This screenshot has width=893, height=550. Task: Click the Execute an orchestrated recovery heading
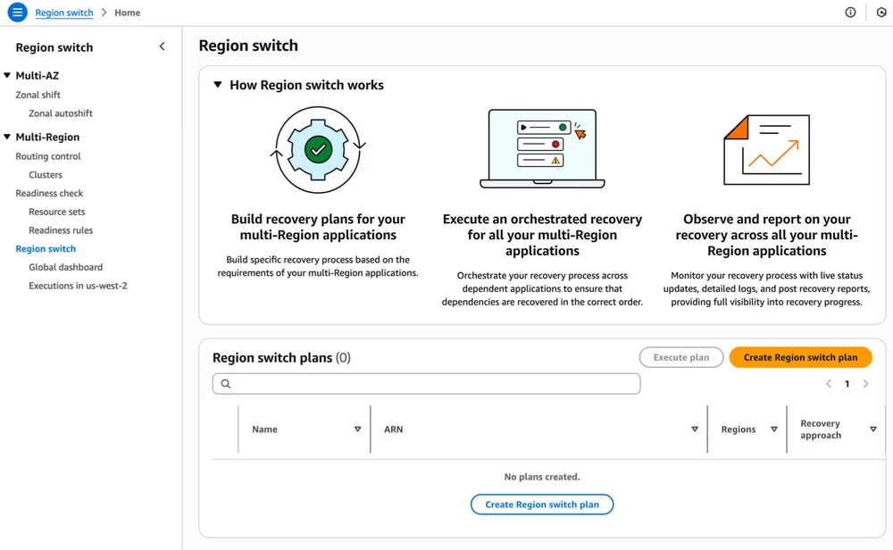pyautogui.click(x=542, y=235)
